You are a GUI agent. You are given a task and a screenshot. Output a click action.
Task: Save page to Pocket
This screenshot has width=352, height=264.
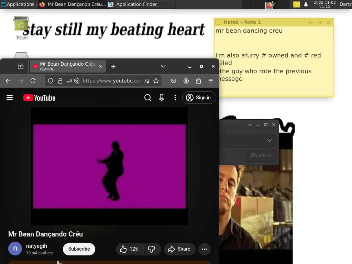coord(174,81)
